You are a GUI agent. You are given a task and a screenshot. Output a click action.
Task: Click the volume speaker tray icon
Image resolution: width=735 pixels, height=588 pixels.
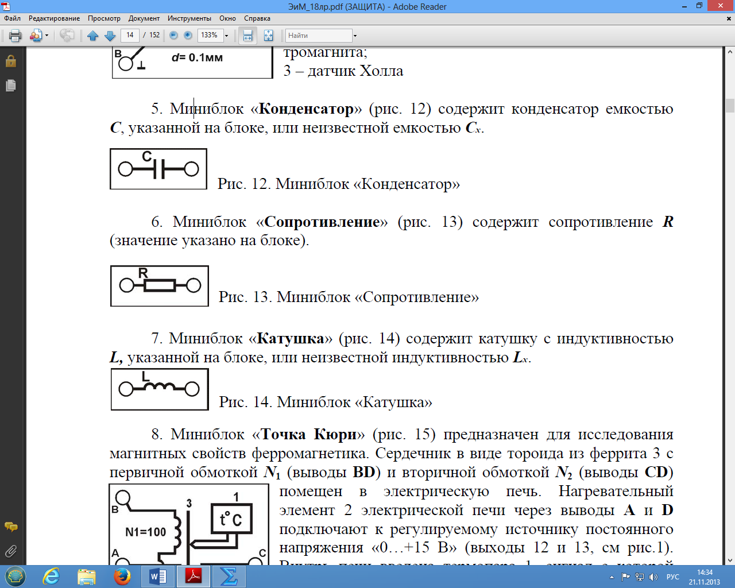[x=653, y=577]
